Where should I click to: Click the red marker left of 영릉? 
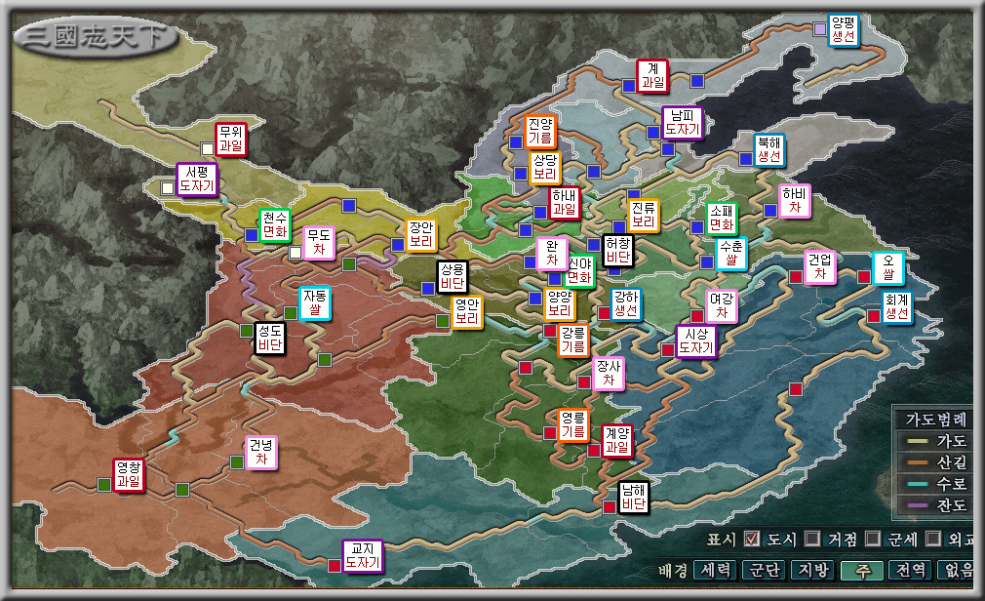coord(550,432)
